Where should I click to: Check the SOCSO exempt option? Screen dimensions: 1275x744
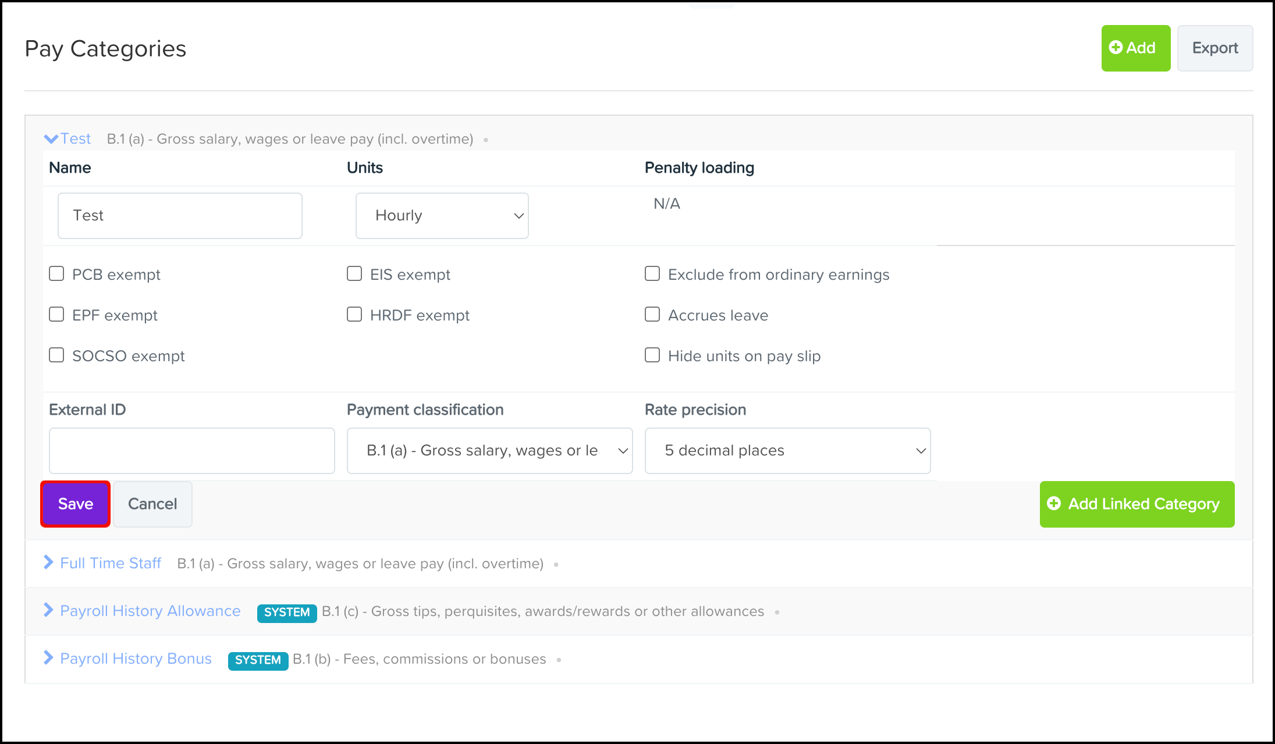point(56,355)
